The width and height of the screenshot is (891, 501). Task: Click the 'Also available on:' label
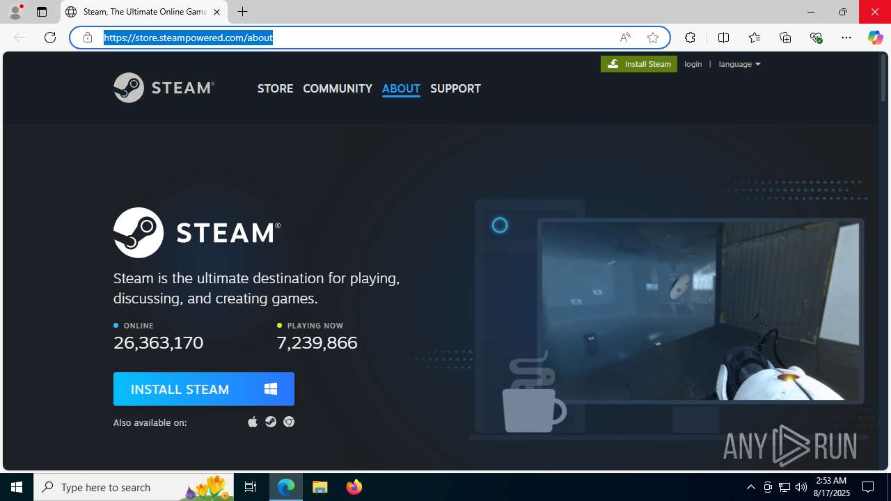(150, 422)
